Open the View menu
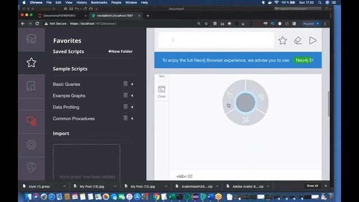359x202 pixels. coord(68,2)
